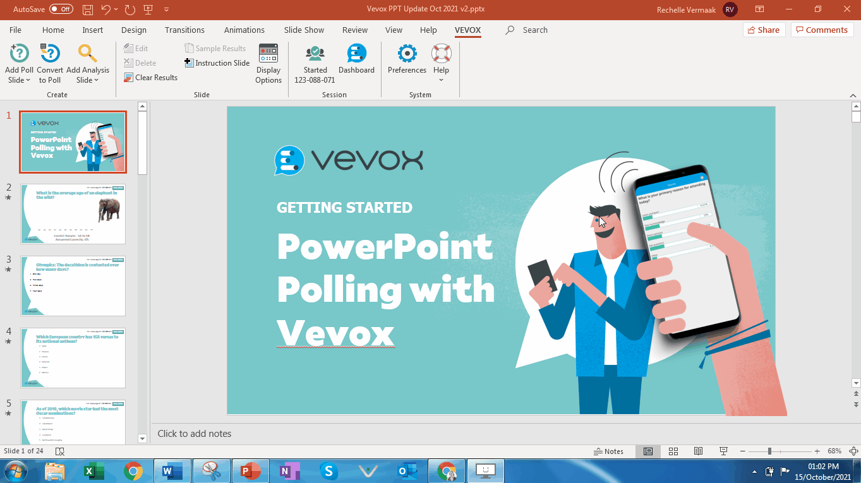
Task: Click the Share button
Action: coord(764,30)
